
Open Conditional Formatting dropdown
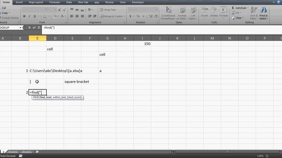pyautogui.click(x=168, y=13)
